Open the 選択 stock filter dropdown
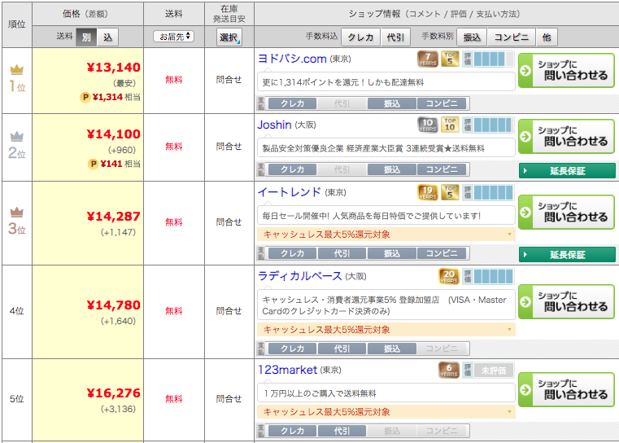This screenshot has width=619, height=443. pyautogui.click(x=229, y=37)
